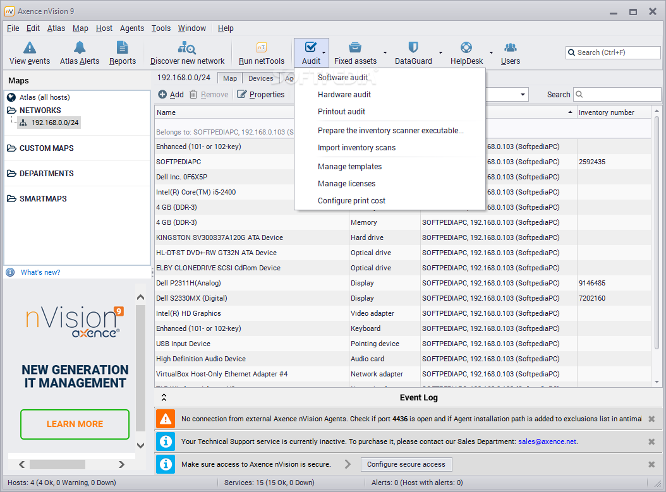Screen dimensions: 666x492
Task: Select Atlas (all hosts) item
Action: [x=45, y=97]
